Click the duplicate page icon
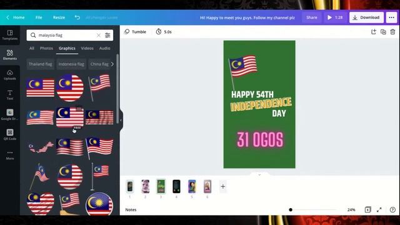This screenshot has width=400, height=225. (x=383, y=32)
